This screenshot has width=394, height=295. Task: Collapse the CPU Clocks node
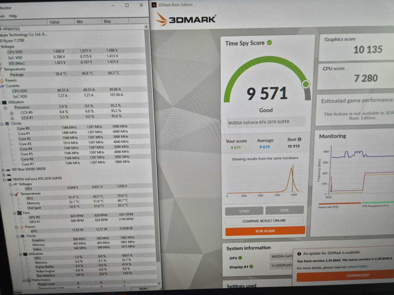(2, 124)
